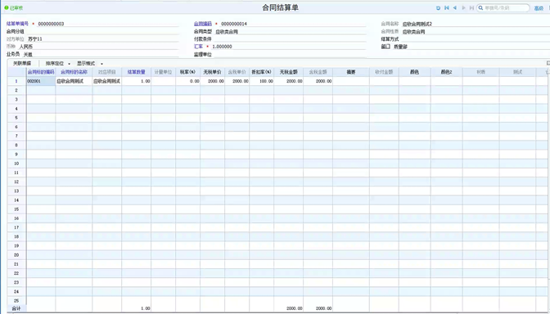Click the refresh icon in top toolbar

click(438, 7)
